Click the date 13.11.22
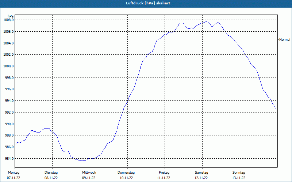The height and width of the screenshot is (182, 292). [x=239, y=178]
